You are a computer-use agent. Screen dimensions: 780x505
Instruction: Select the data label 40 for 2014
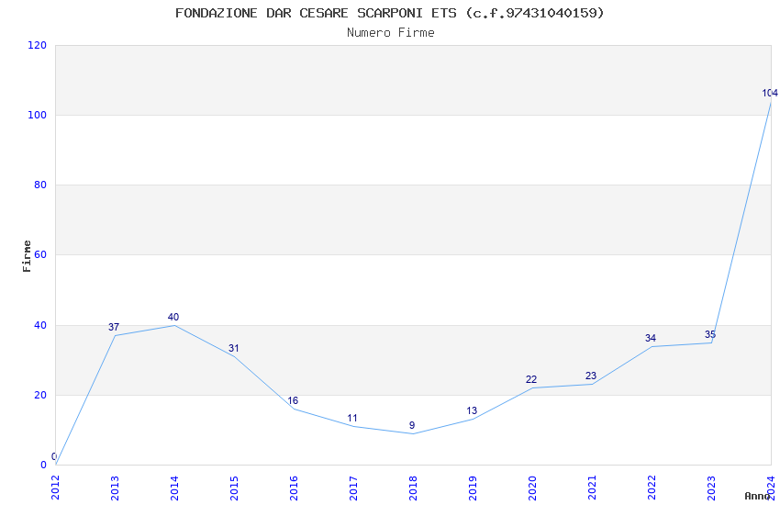[x=173, y=317]
